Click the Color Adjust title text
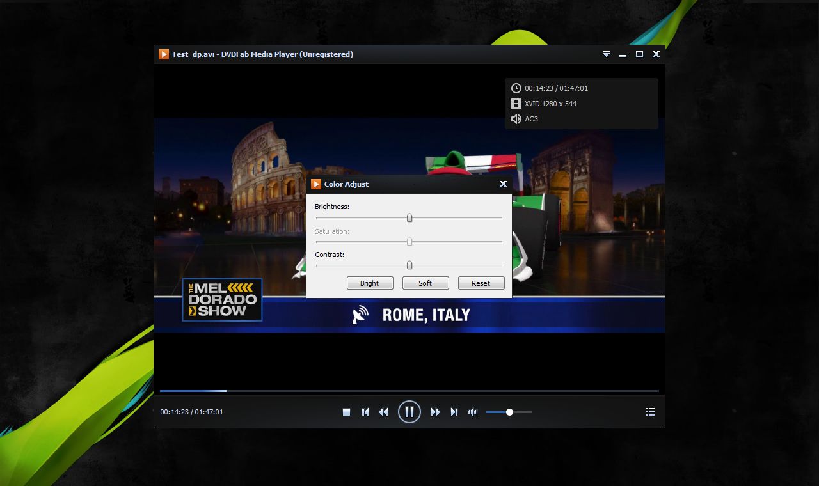Viewport: 819px width, 486px height. point(346,184)
